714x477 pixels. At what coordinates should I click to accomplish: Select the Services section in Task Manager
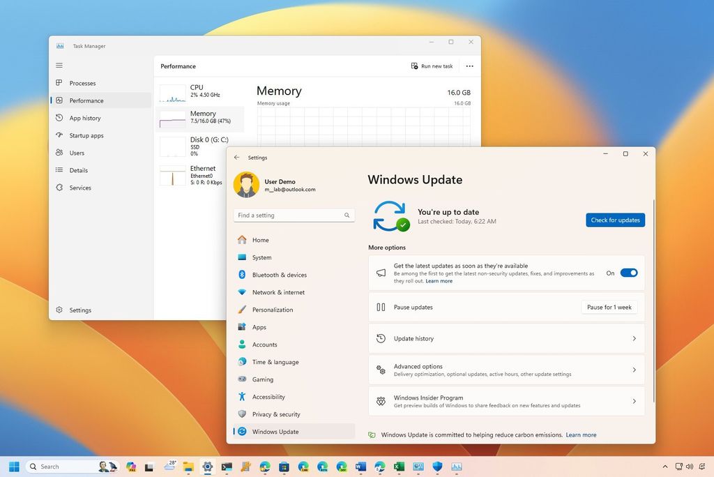(x=82, y=188)
